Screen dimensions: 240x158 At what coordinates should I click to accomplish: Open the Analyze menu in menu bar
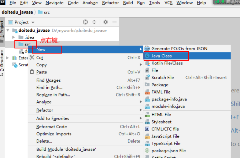click(x=90, y=3)
